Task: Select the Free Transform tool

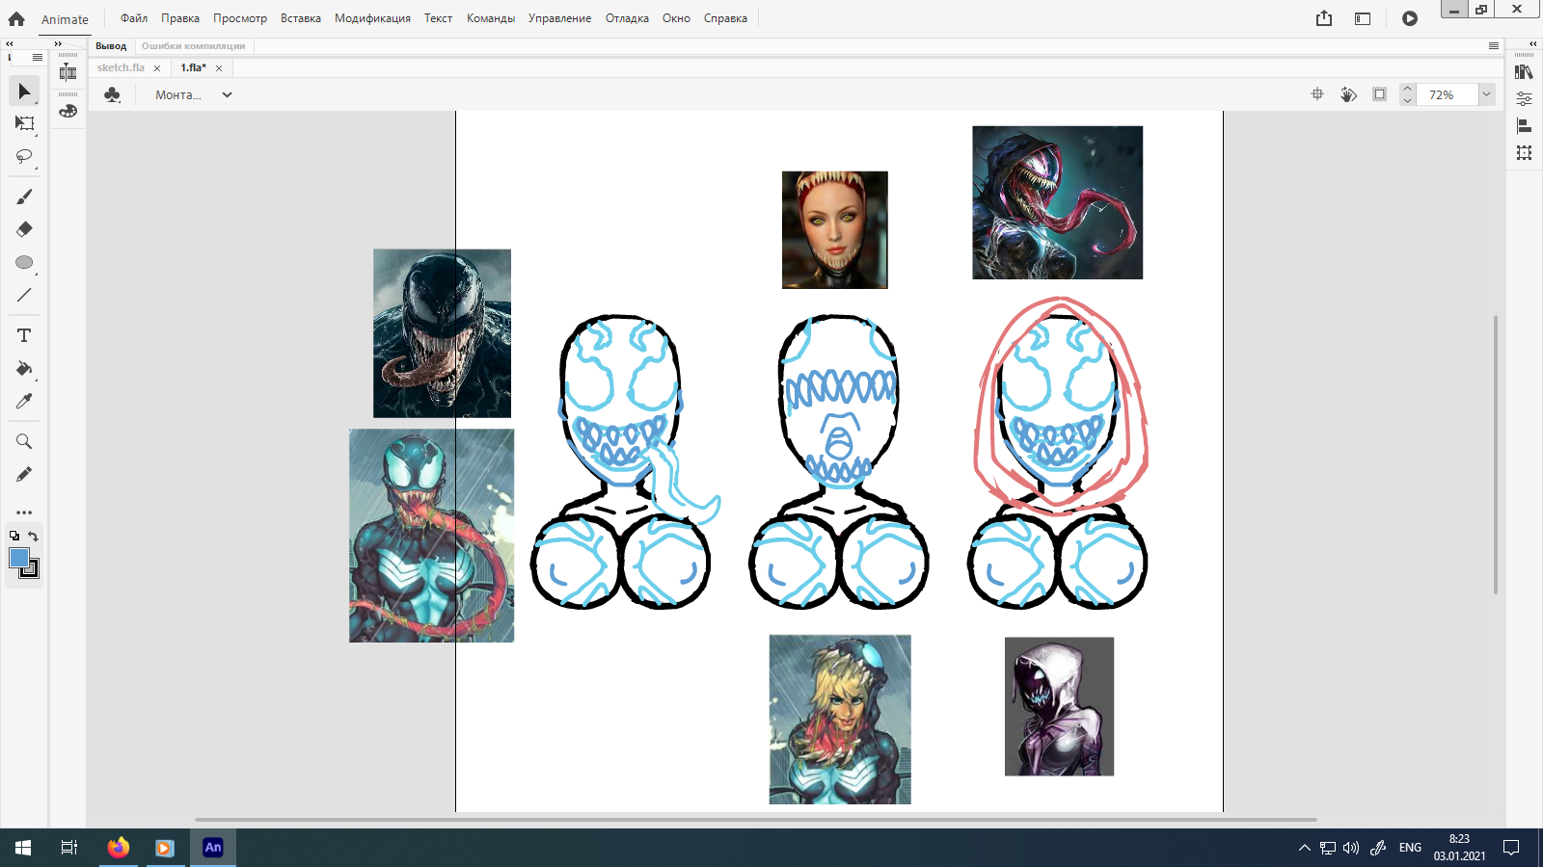Action: click(x=24, y=123)
